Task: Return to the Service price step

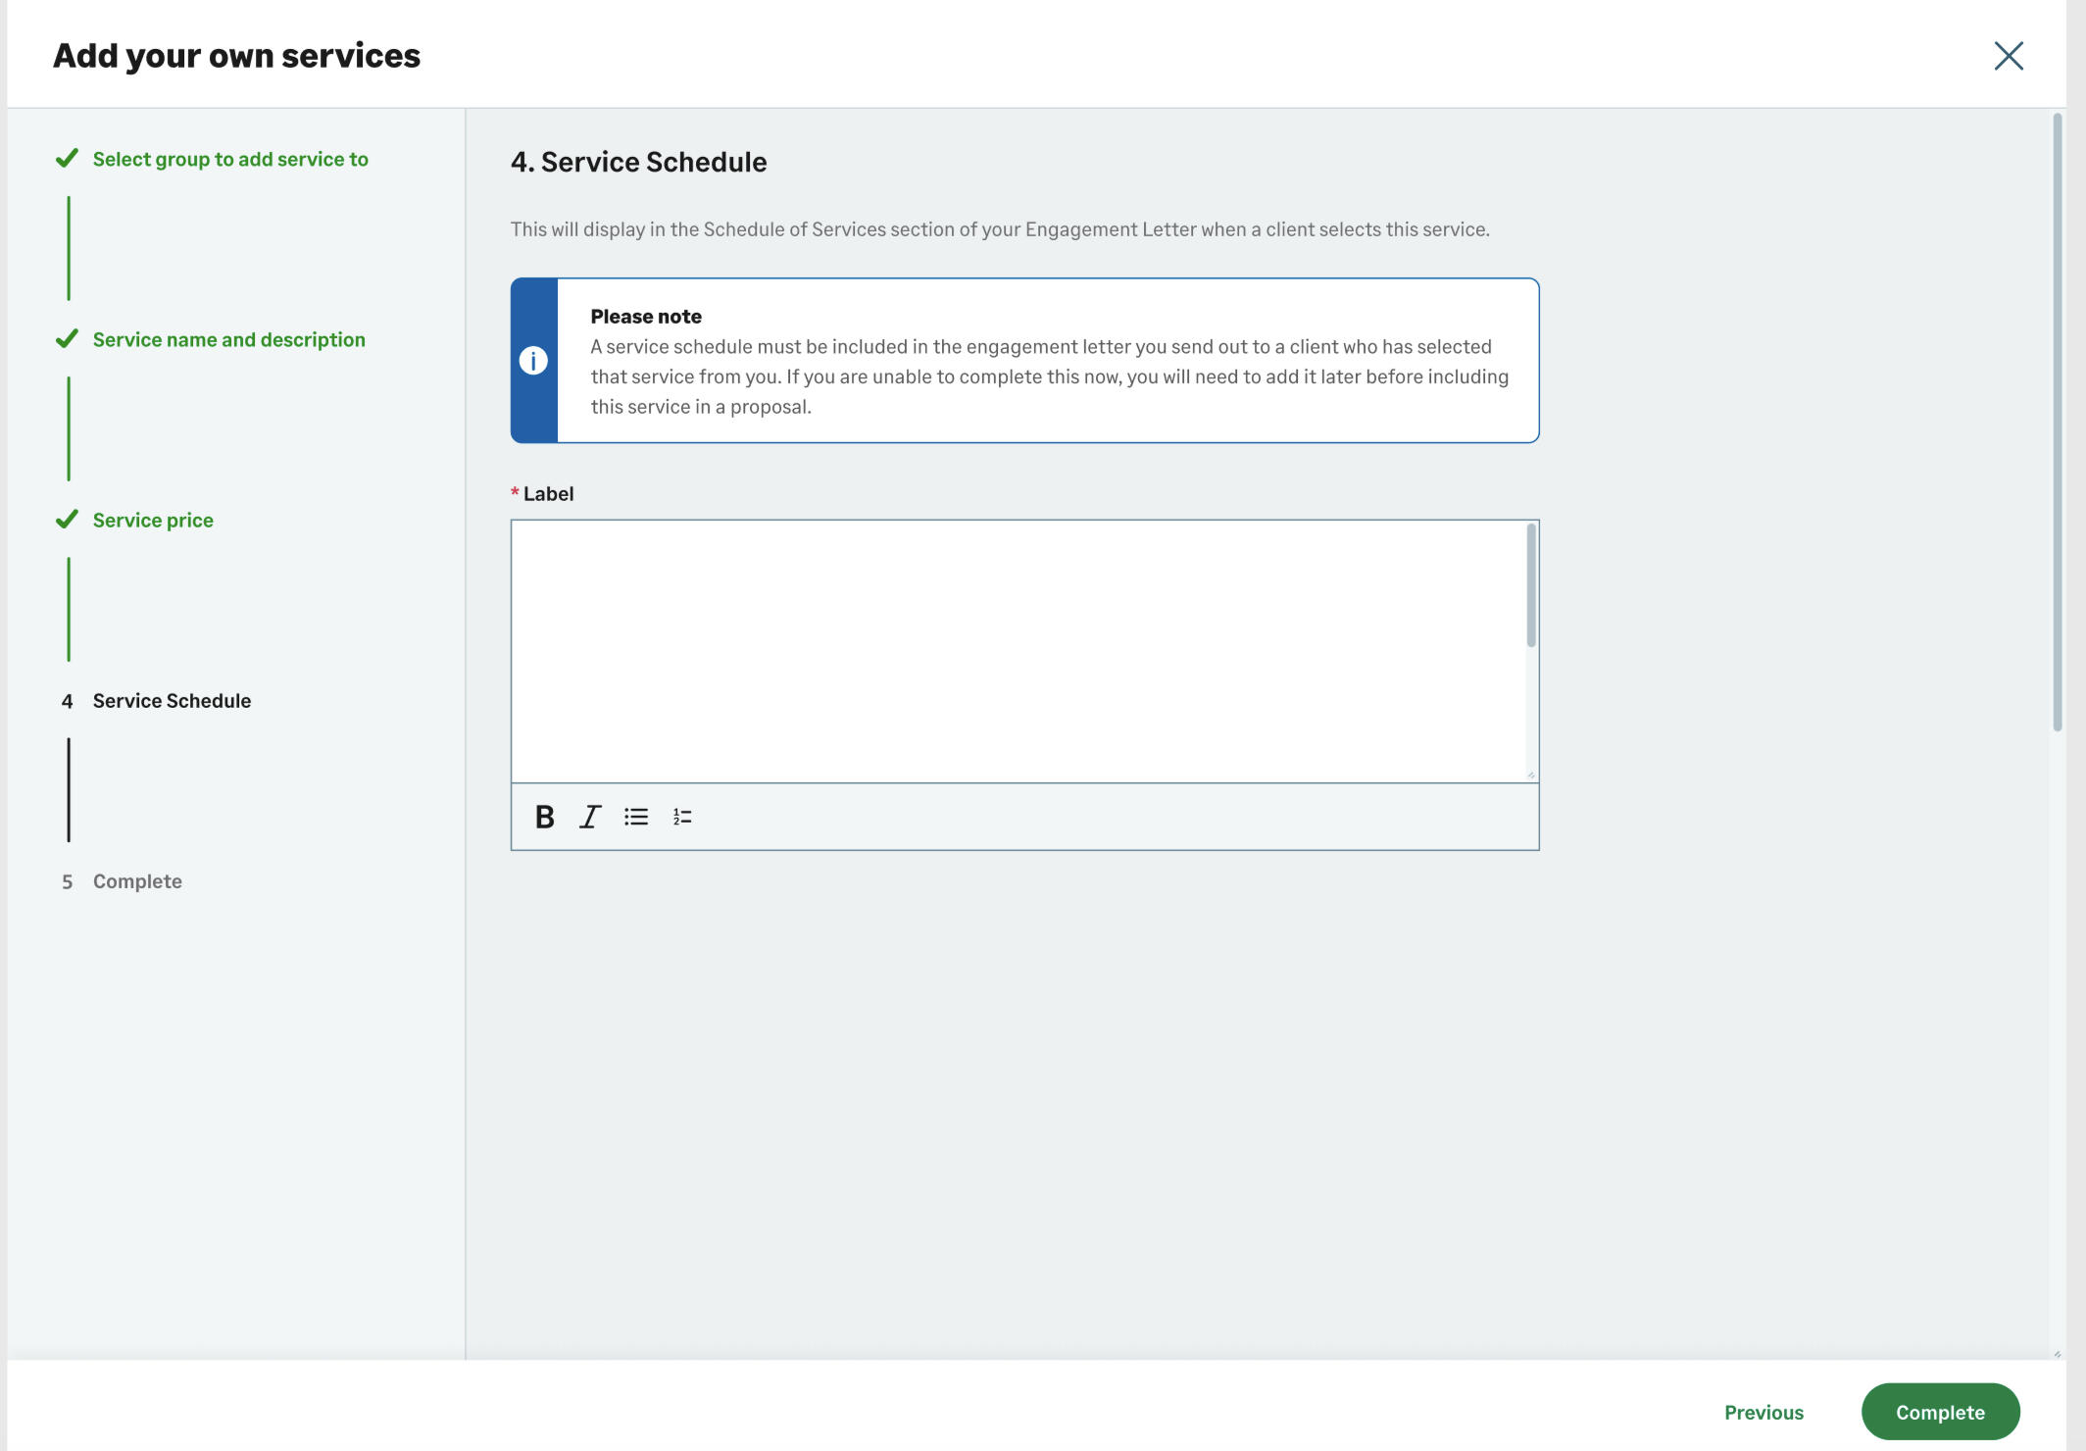Action: pyautogui.click(x=153, y=520)
